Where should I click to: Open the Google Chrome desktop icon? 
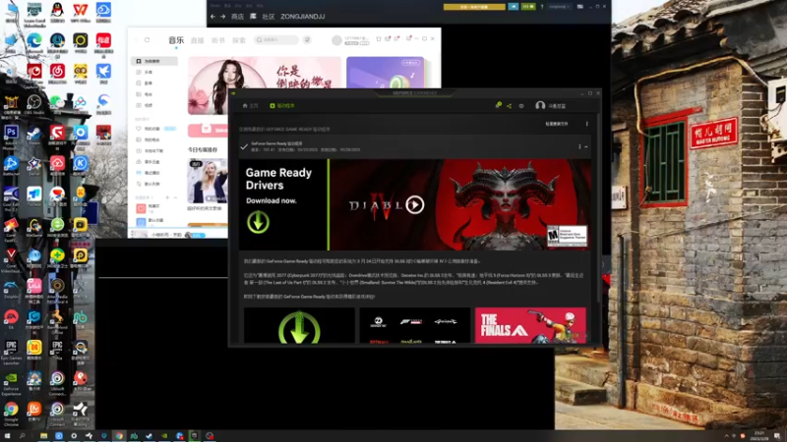[x=11, y=414]
